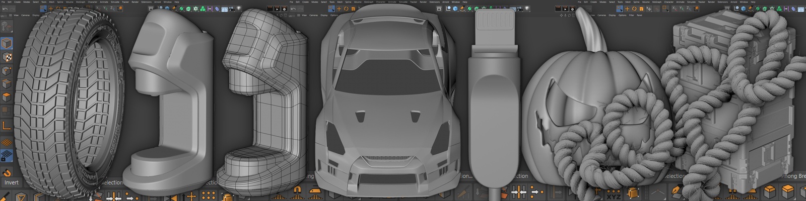
Task: Click the Phong Break label at bottom right
Action: 793,176
